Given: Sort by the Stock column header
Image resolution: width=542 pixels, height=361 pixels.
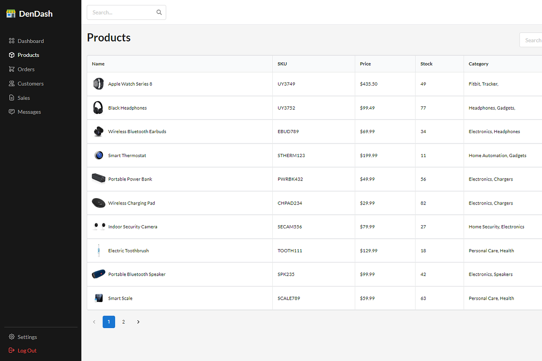Looking at the screenshot, I should (x=426, y=64).
